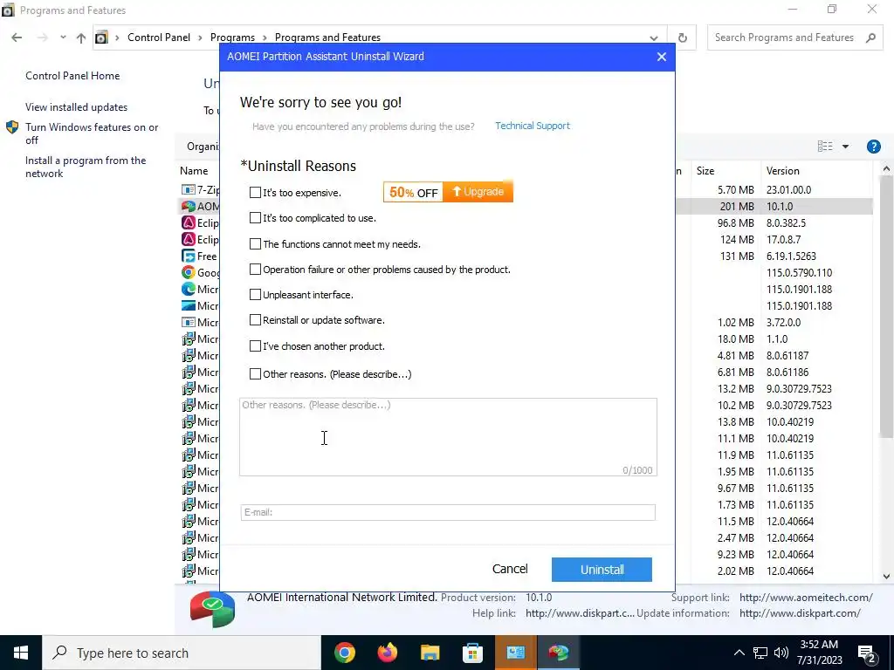Open Control Panel Home

click(72, 76)
